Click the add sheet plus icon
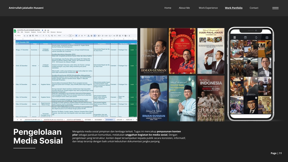 [x=17, y=120]
